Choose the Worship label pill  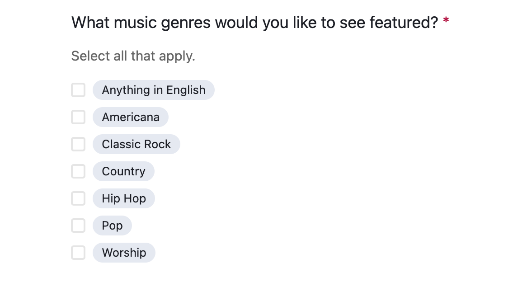click(124, 253)
